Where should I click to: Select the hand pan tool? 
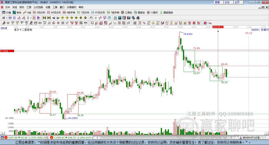pos(91,18)
